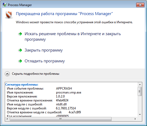Click the horizontal scrollbar thumb
This screenshot has width=147, height=126.
tap(61, 119)
